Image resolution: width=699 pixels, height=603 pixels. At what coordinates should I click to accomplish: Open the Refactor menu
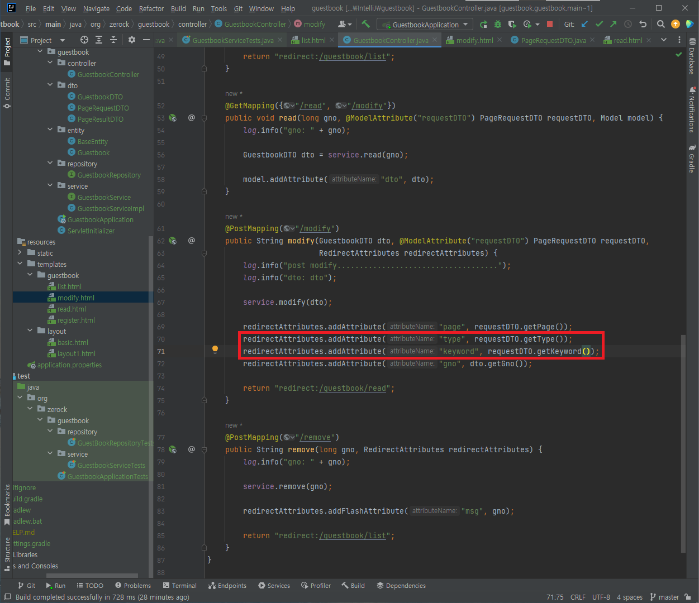(151, 8)
